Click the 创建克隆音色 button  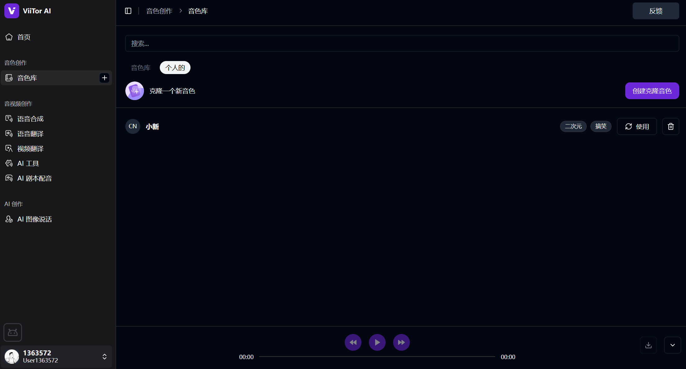(x=652, y=91)
